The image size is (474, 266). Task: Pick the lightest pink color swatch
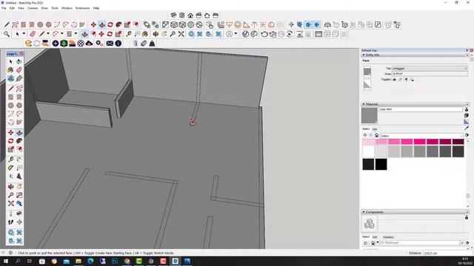pos(369,142)
